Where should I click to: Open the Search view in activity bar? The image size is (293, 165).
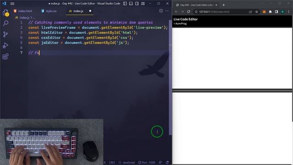(5, 23)
